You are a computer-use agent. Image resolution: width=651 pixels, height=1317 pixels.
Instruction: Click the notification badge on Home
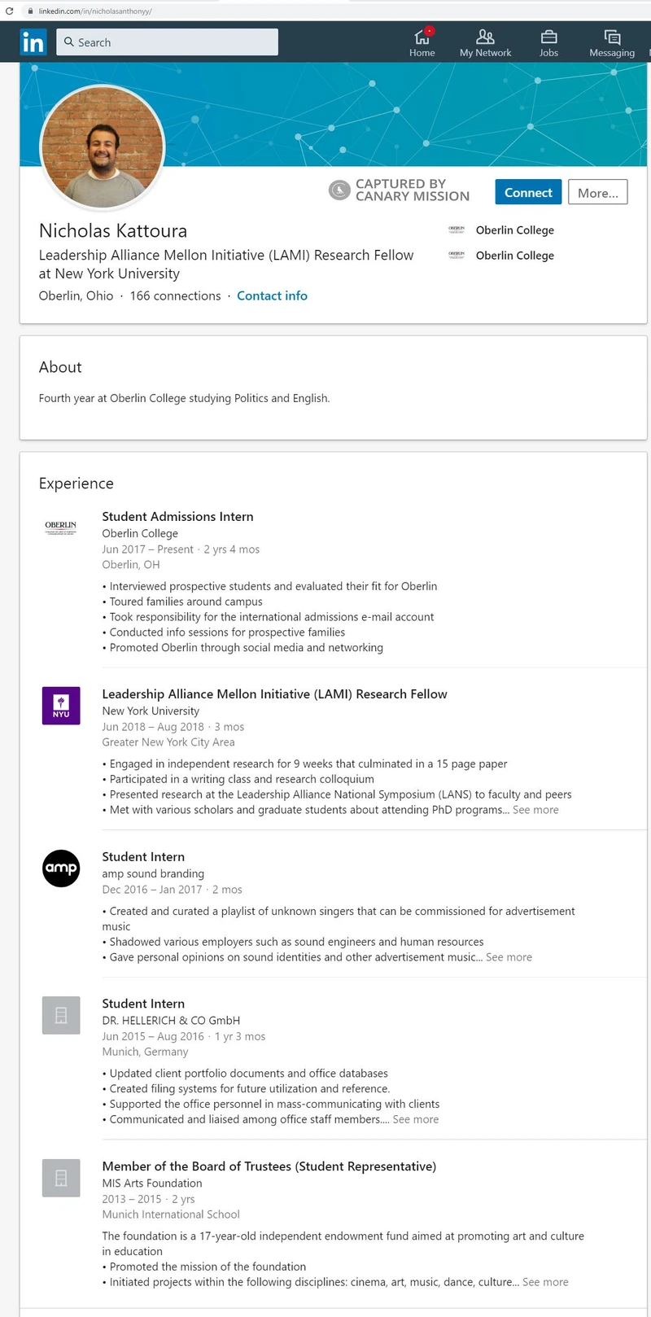coord(430,30)
